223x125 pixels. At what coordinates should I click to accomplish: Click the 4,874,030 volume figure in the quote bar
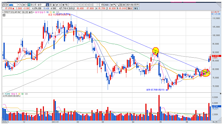[x=37, y=8]
